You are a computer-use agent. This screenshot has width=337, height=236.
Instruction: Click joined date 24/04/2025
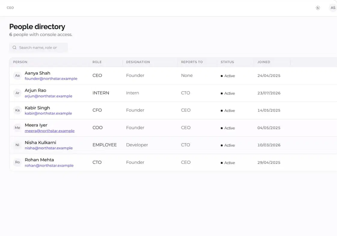(x=269, y=76)
